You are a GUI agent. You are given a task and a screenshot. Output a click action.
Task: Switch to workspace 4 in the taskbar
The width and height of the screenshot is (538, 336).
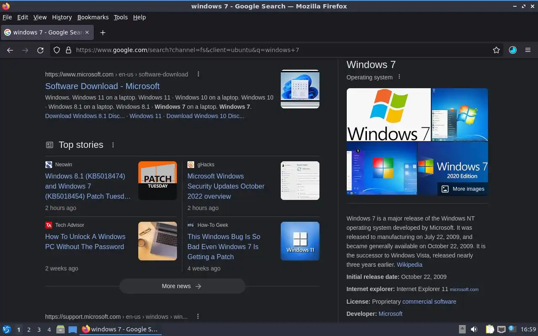coord(49,330)
